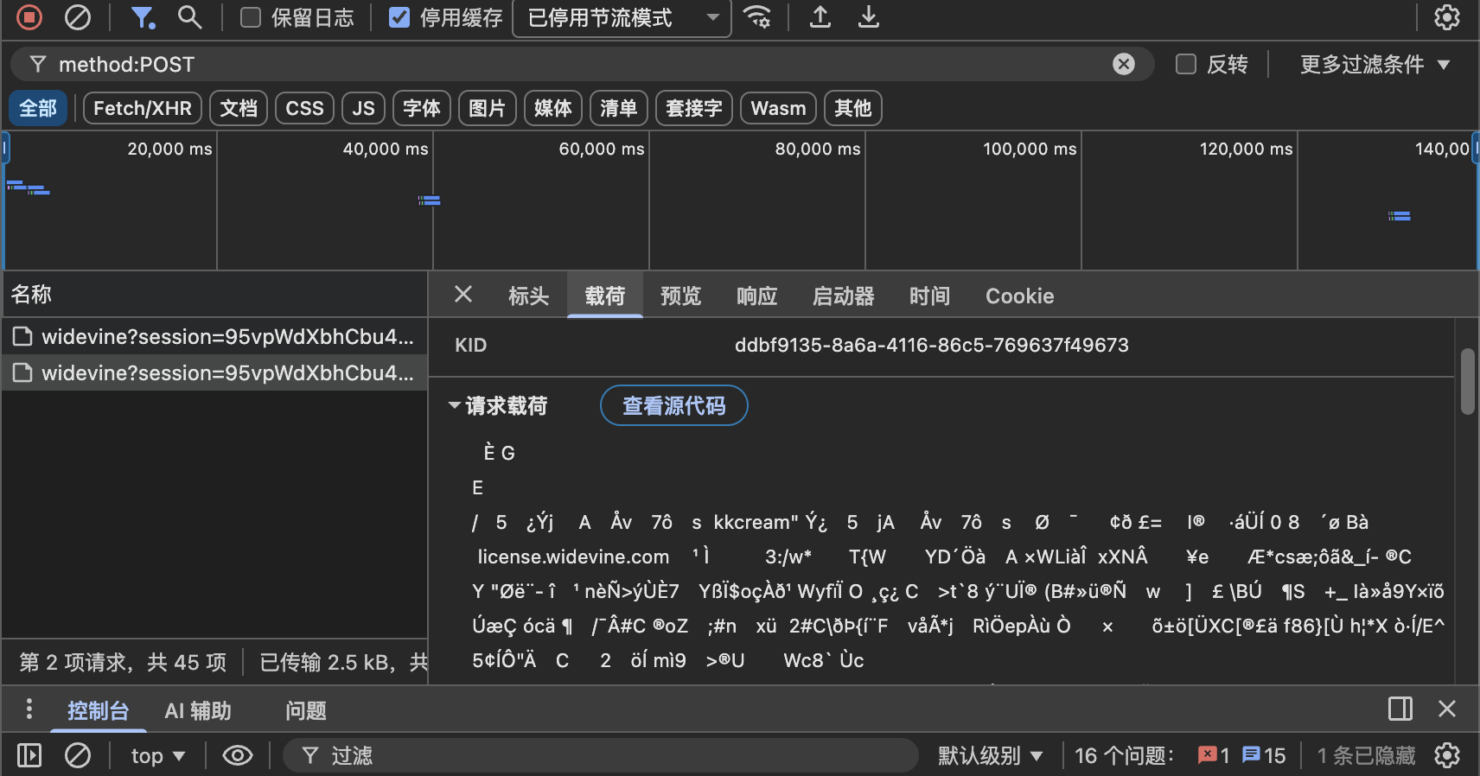Open the AI 辅助 drawer tab
This screenshot has height=776, width=1480.
click(198, 710)
